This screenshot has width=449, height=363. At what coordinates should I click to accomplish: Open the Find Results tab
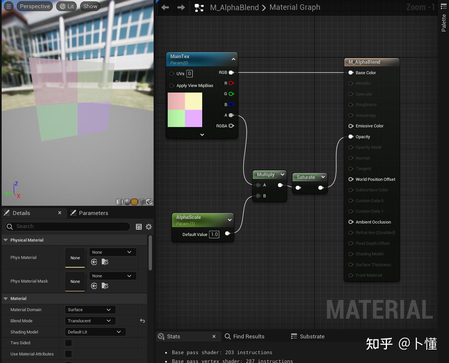point(248,336)
